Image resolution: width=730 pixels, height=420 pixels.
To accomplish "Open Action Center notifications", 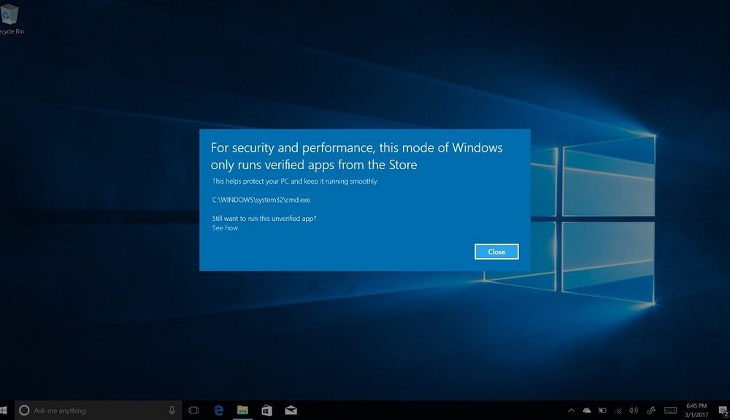I will [x=721, y=411].
